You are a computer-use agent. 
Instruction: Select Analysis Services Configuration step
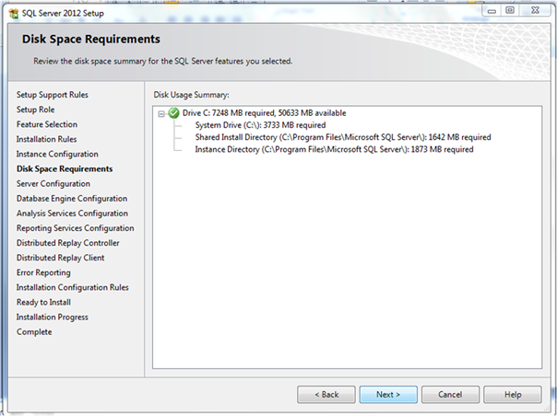click(72, 214)
